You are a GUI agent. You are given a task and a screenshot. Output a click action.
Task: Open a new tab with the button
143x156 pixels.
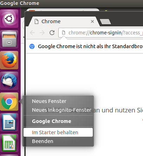click(x=105, y=22)
